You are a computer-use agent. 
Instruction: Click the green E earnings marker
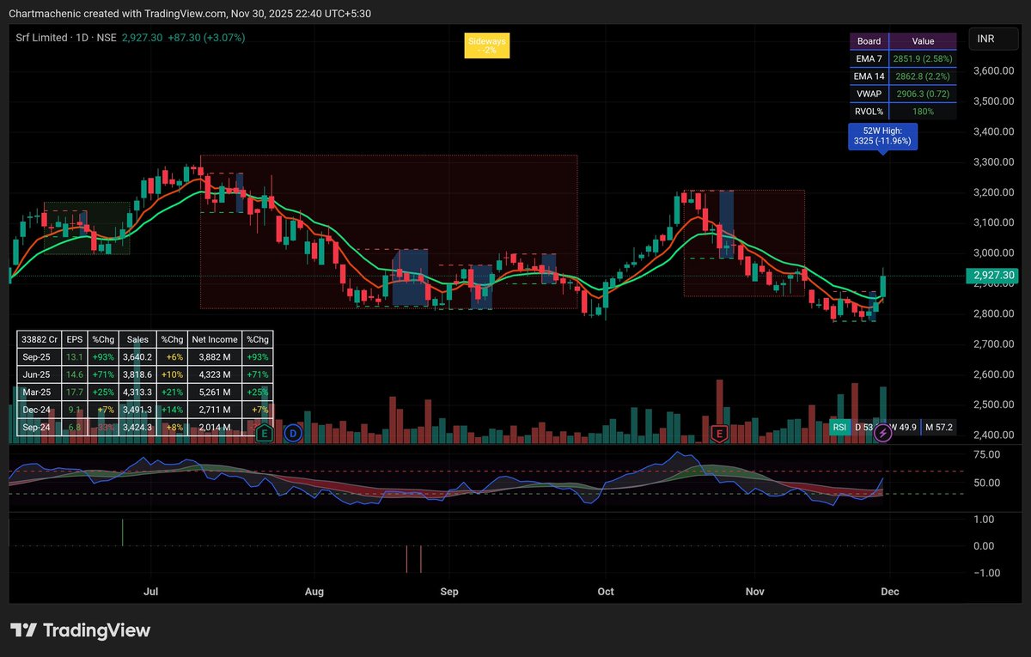(x=265, y=433)
